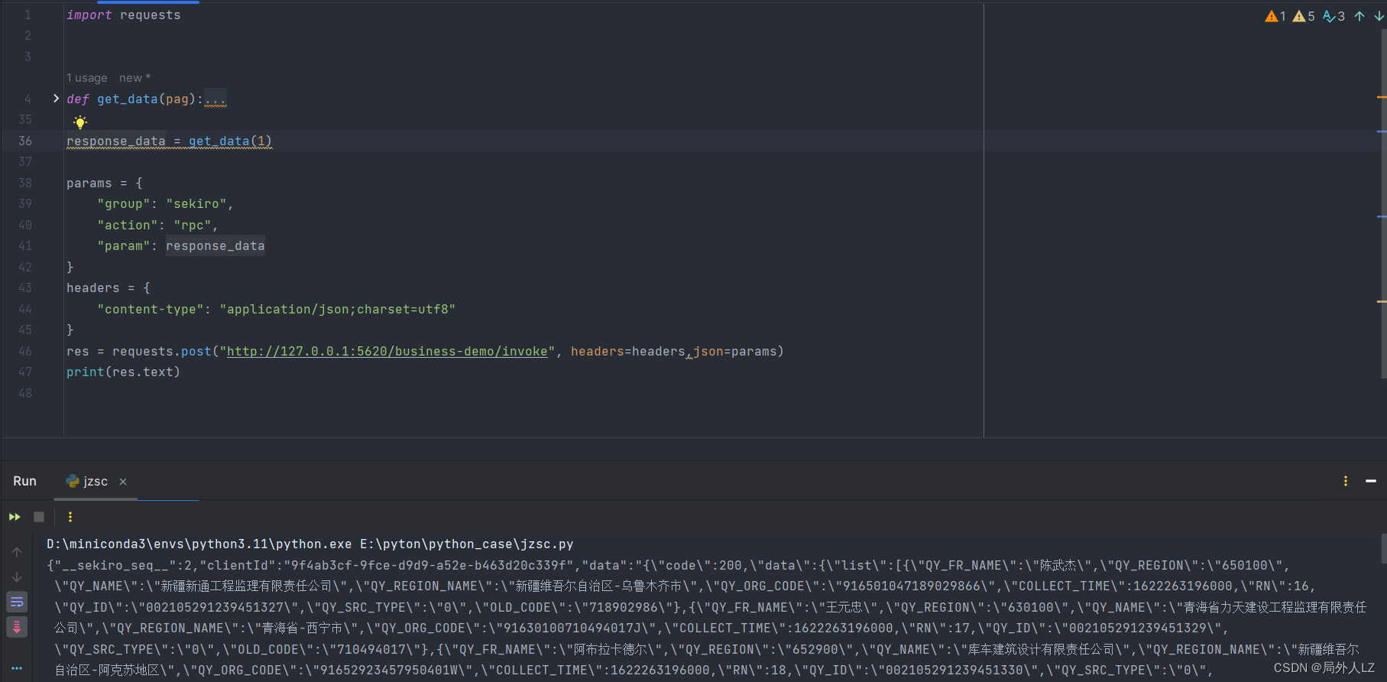The height and width of the screenshot is (682, 1387).
Task: Click the down-the-stack-trace arrow
Action: coord(17,577)
